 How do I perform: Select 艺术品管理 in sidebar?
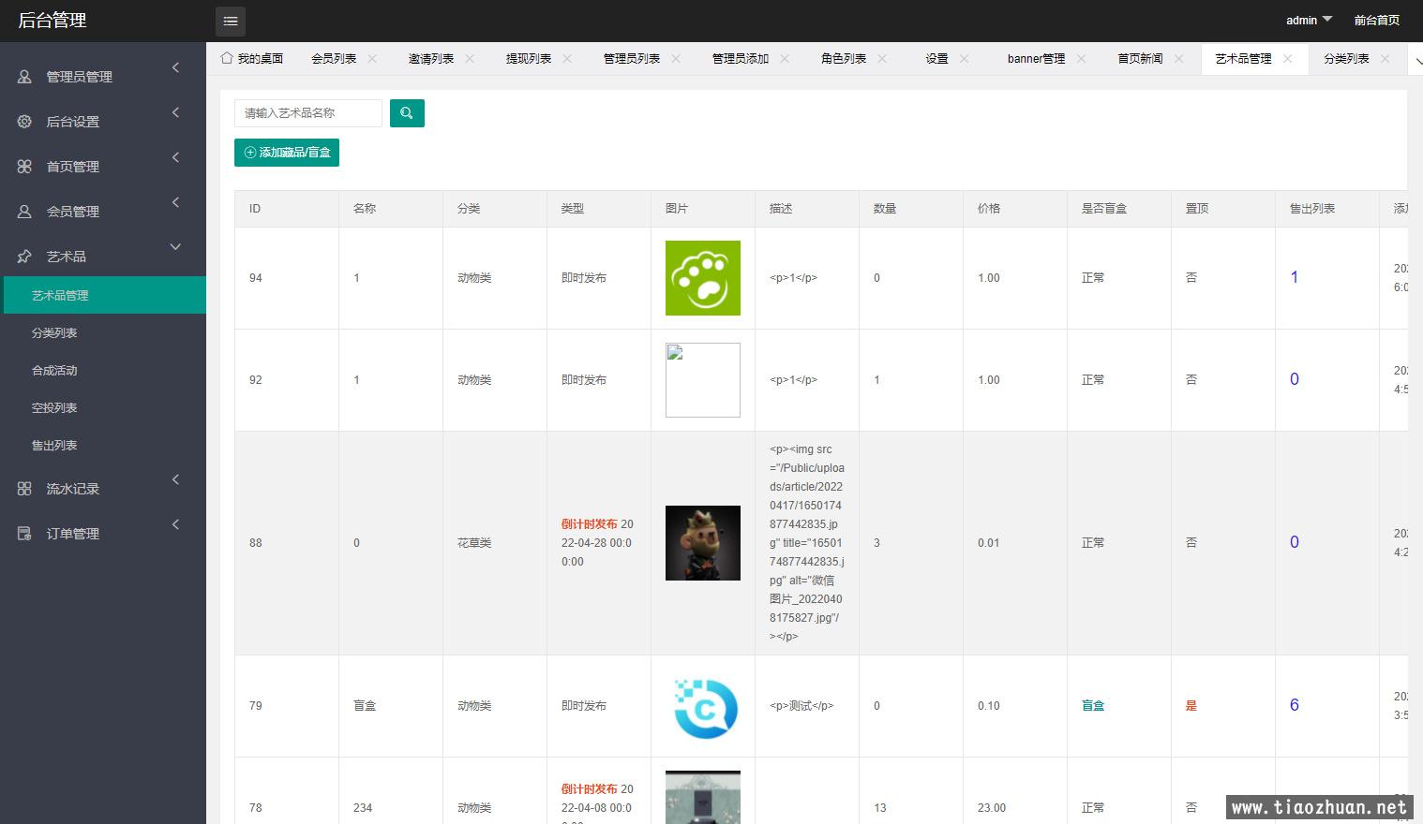(103, 295)
